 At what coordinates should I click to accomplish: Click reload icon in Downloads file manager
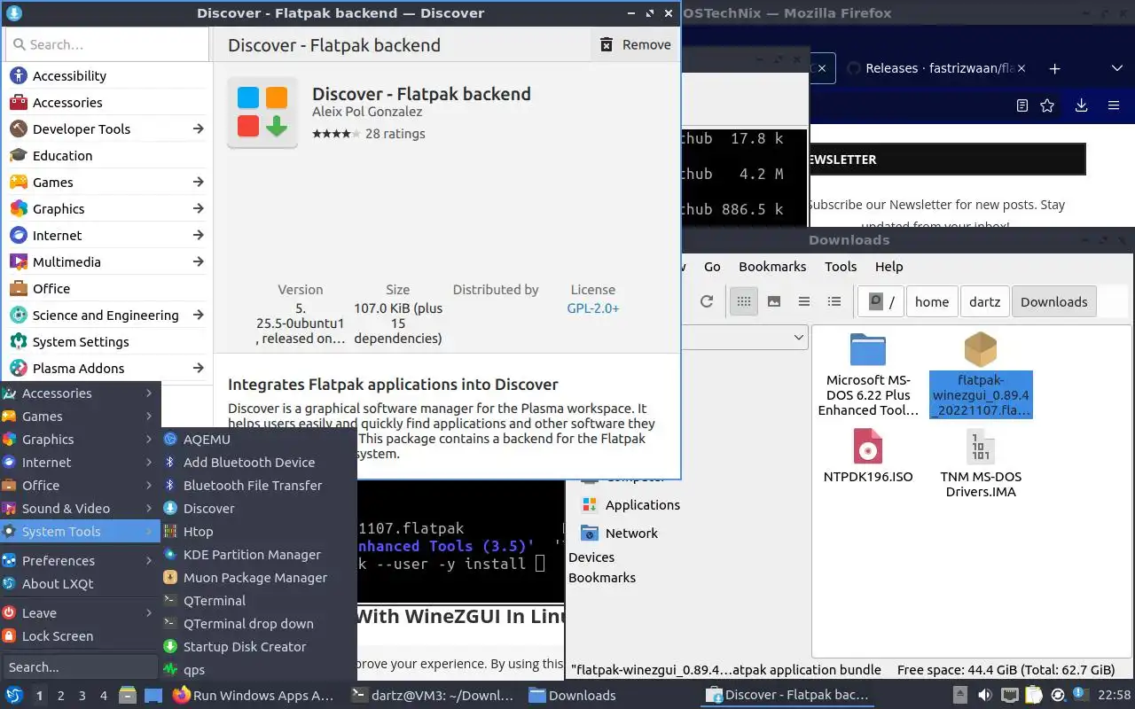[x=707, y=301]
